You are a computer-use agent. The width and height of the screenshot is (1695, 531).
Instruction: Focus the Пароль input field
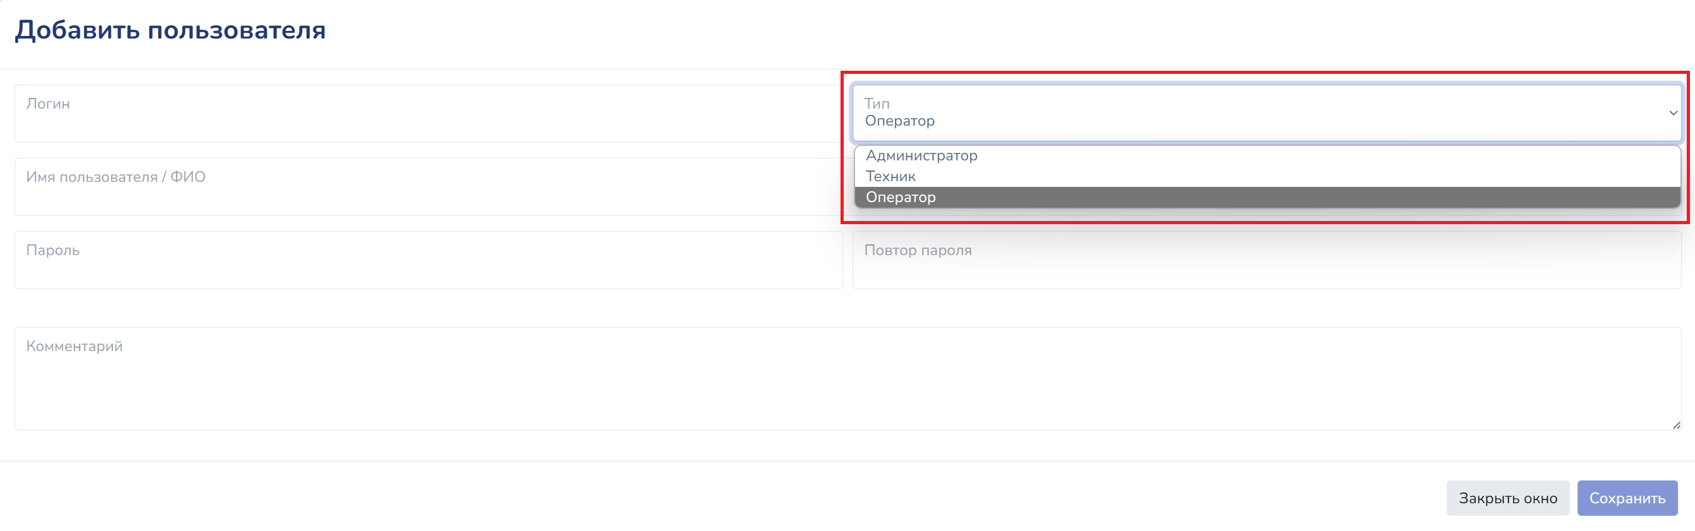[428, 260]
